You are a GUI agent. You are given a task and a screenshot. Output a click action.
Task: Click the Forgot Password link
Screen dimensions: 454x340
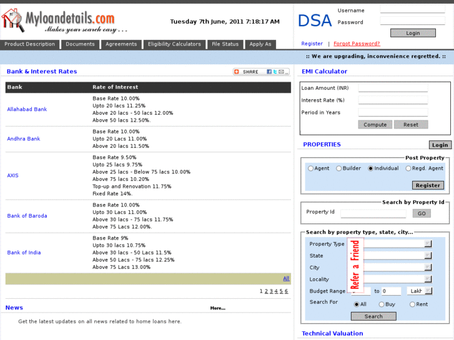coord(357,44)
